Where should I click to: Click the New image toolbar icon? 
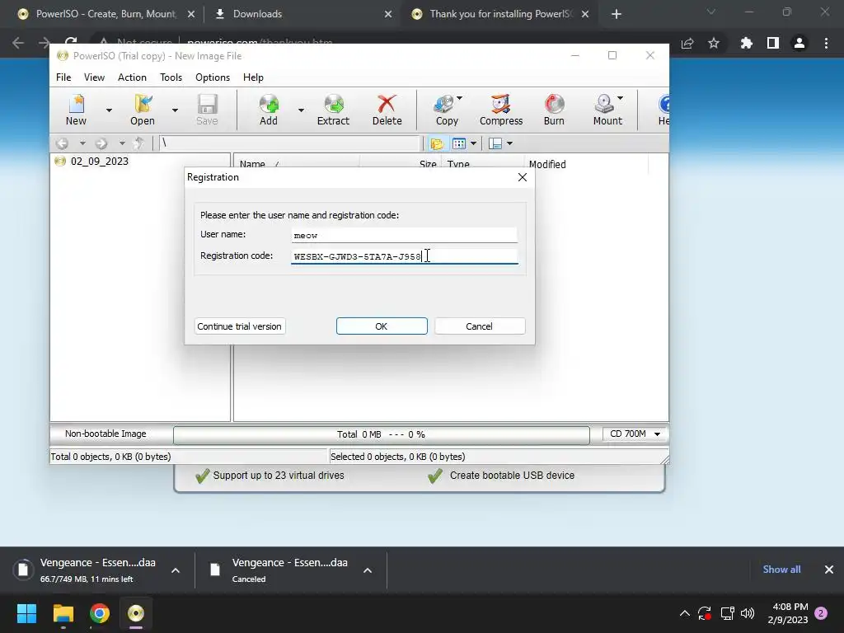click(76, 110)
